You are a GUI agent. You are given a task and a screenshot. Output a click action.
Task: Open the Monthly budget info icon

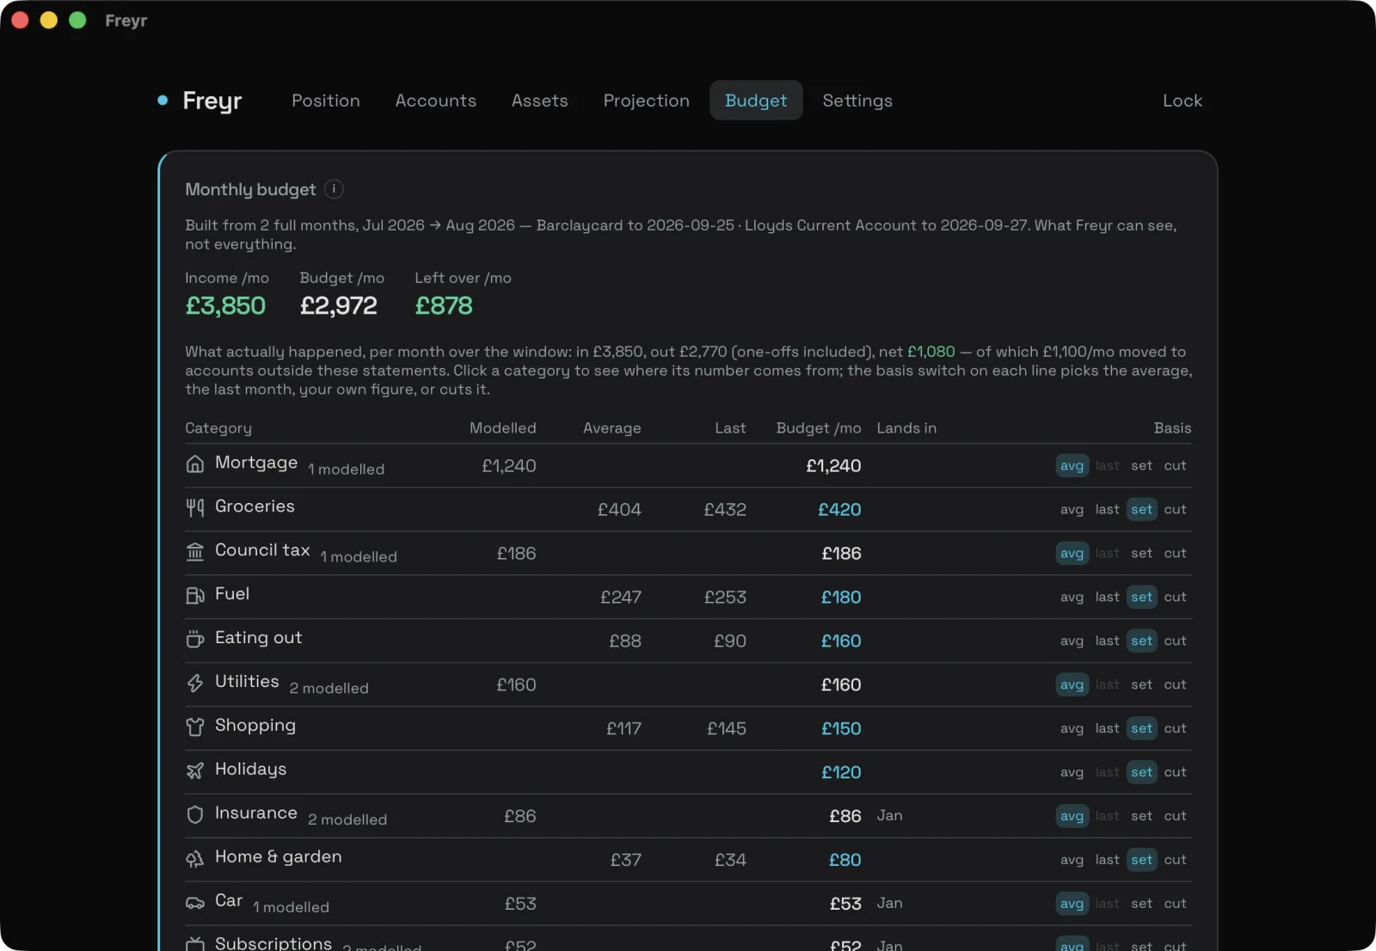click(x=335, y=189)
